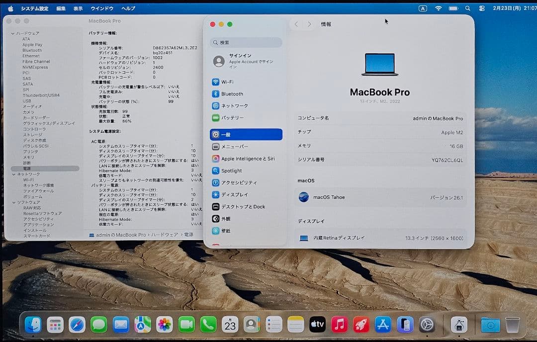Image resolution: width=537 pixels, height=342 pixels.
Task: Open Wi-Fi settings in the sidebar
Action: [246, 82]
